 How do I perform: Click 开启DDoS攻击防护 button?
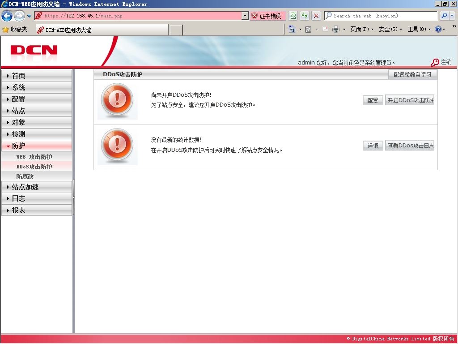pyautogui.click(x=410, y=100)
